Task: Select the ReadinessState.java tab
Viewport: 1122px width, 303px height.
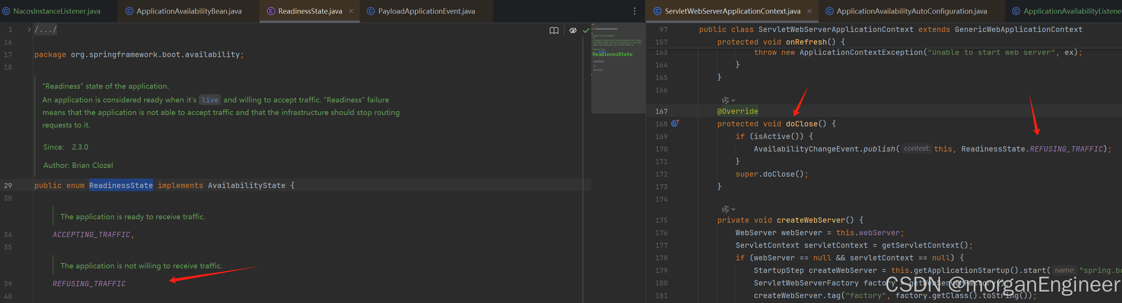Action: [x=310, y=11]
